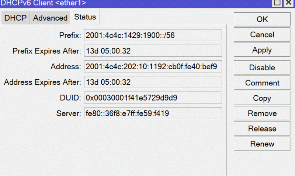This screenshot has width=295, height=176.
Task: Release the DHCPv6 lease
Action: (x=262, y=129)
